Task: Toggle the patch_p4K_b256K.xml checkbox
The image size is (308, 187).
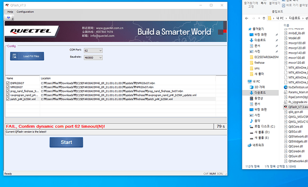Action: pyautogui.click(x=8, y=99)
